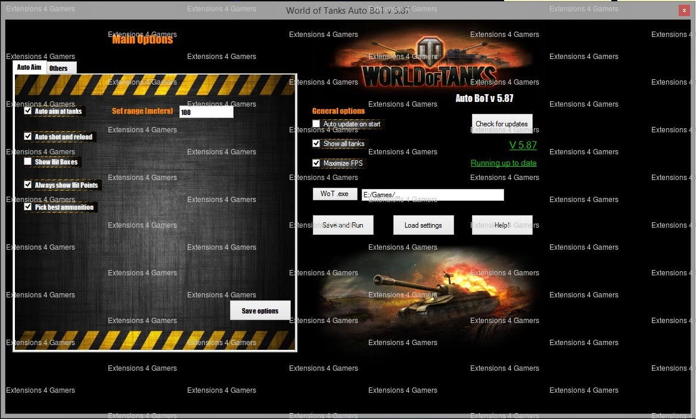Toggle Show all tanks checkbox
696x419 pixels.
pos(316,144)
